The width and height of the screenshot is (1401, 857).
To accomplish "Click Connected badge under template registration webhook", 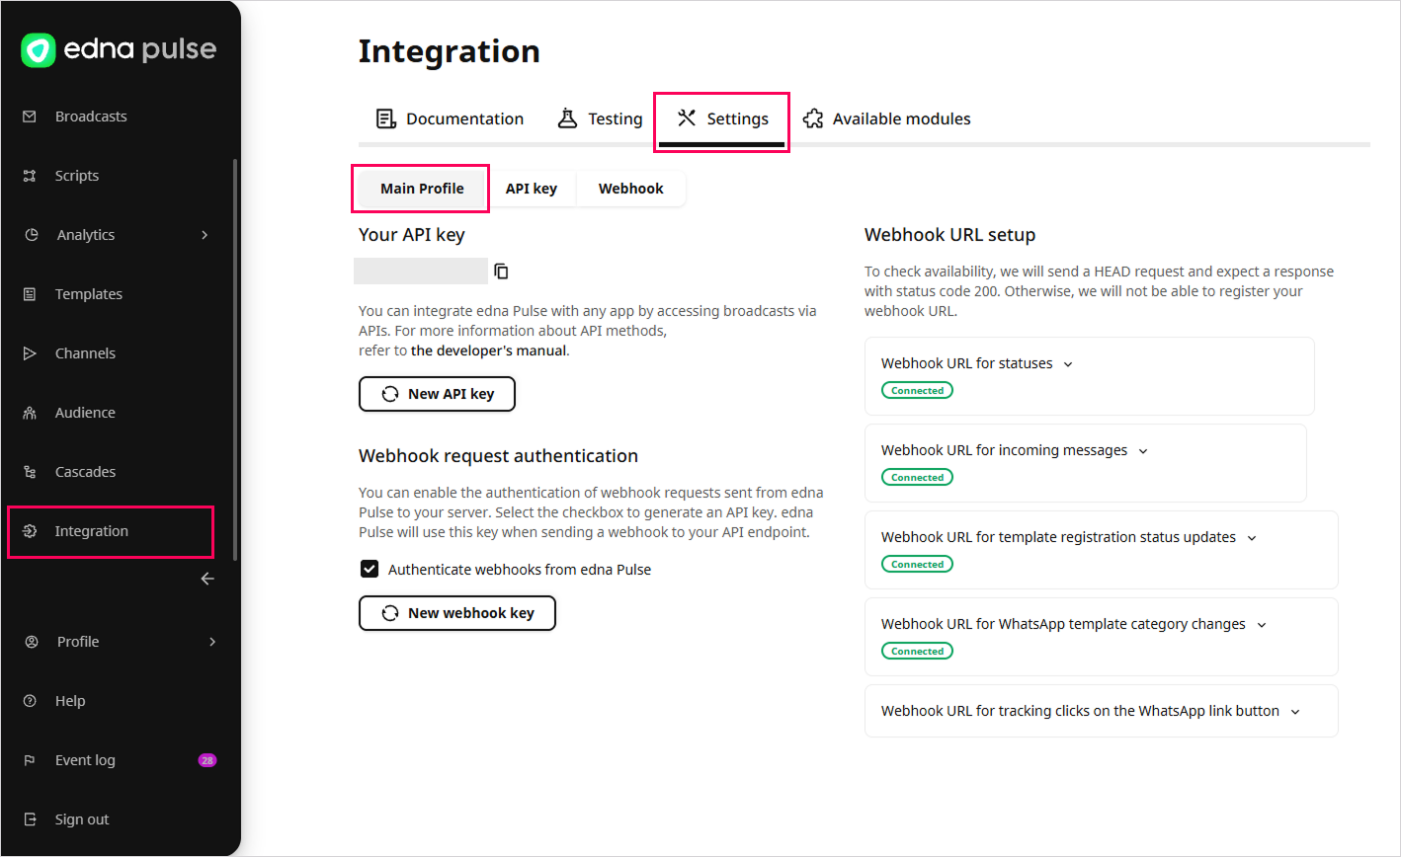I will 917,565.
